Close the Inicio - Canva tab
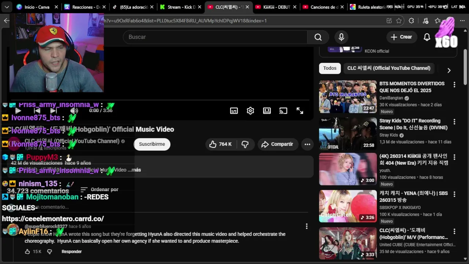 click(x=56, y=7)
